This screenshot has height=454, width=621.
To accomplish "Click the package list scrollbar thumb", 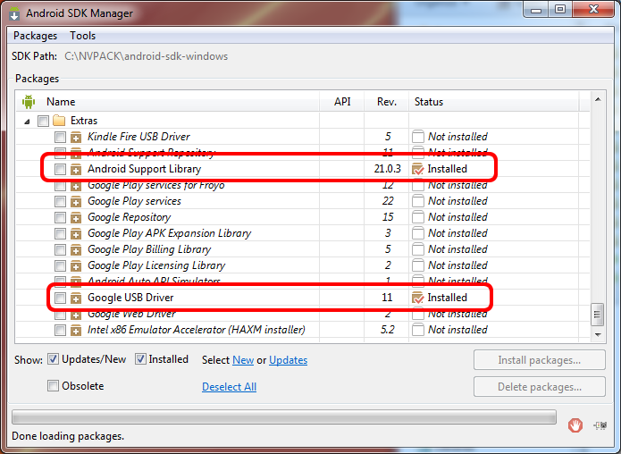I will [597, 315].
